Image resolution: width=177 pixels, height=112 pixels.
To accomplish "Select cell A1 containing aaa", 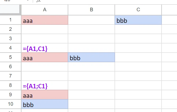I will tap(45, 20).
